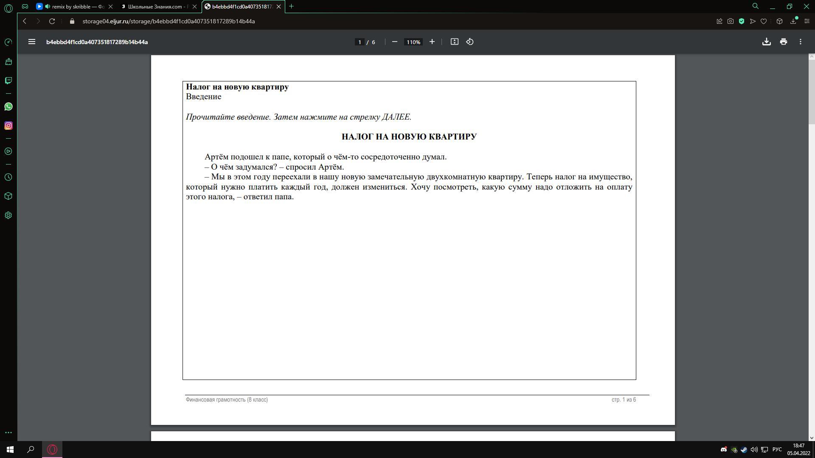Viewport: 815px width, 458px height.
Task: Open the clock and calendar 18:47
Action: [799, 450]
